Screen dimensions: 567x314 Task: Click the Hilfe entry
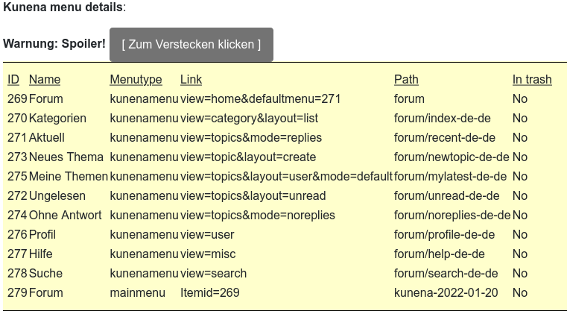tap(40, 254)
